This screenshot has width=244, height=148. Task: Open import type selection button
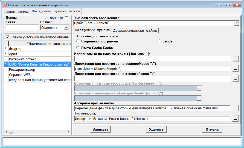(x=235, y=119)
